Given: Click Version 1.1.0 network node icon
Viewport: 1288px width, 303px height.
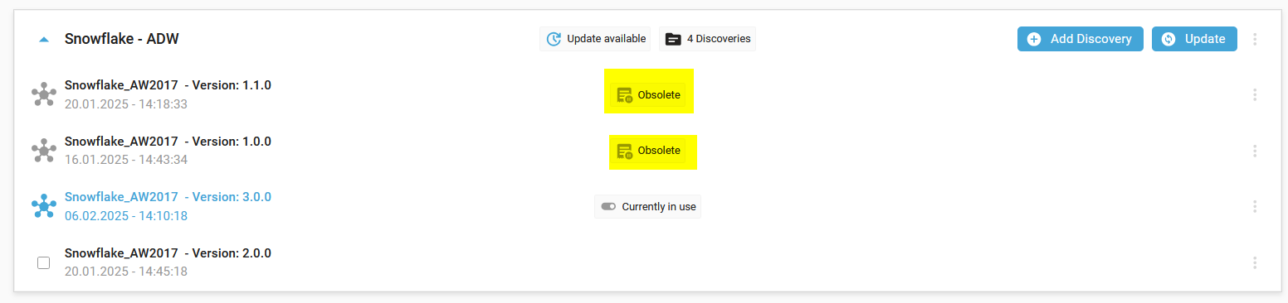Looking at the screenshot, I should coord(43,94).
